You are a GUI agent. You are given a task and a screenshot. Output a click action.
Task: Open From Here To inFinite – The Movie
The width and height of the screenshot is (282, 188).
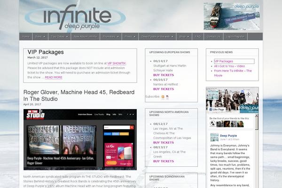pos(233,73)
